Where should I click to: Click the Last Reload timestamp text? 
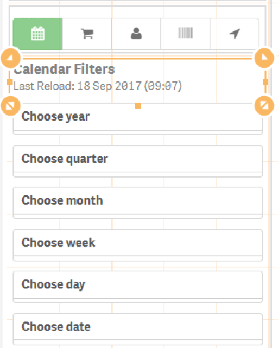click(98, 86)
